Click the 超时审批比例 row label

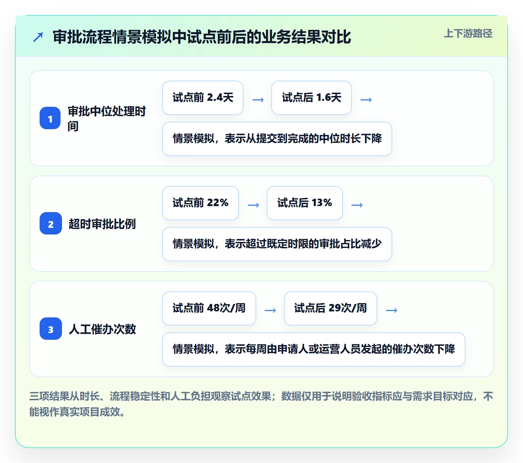click(x=102, y=224)
